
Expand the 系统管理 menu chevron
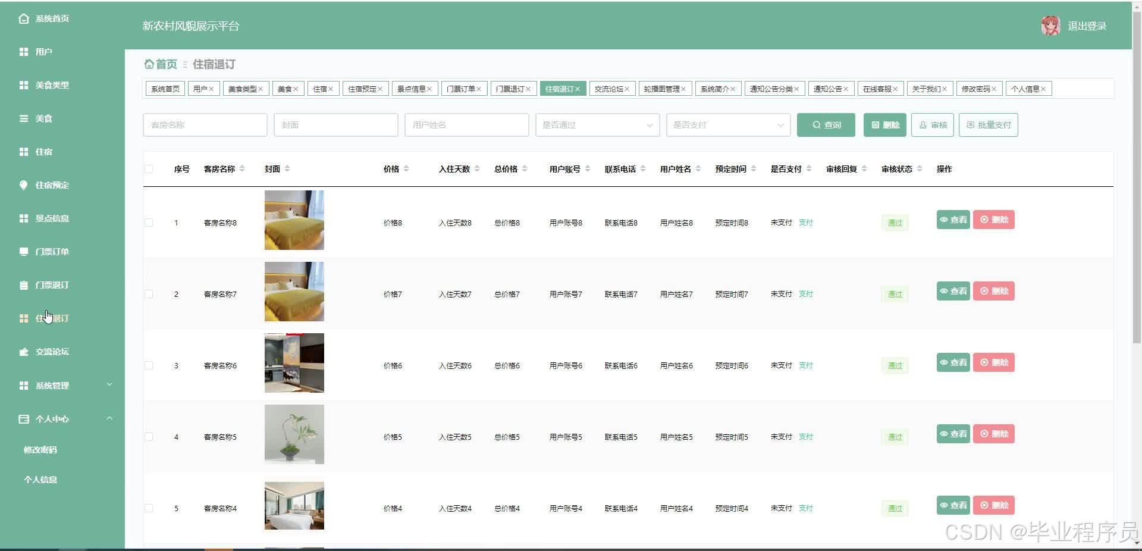(x=109, y=384)
